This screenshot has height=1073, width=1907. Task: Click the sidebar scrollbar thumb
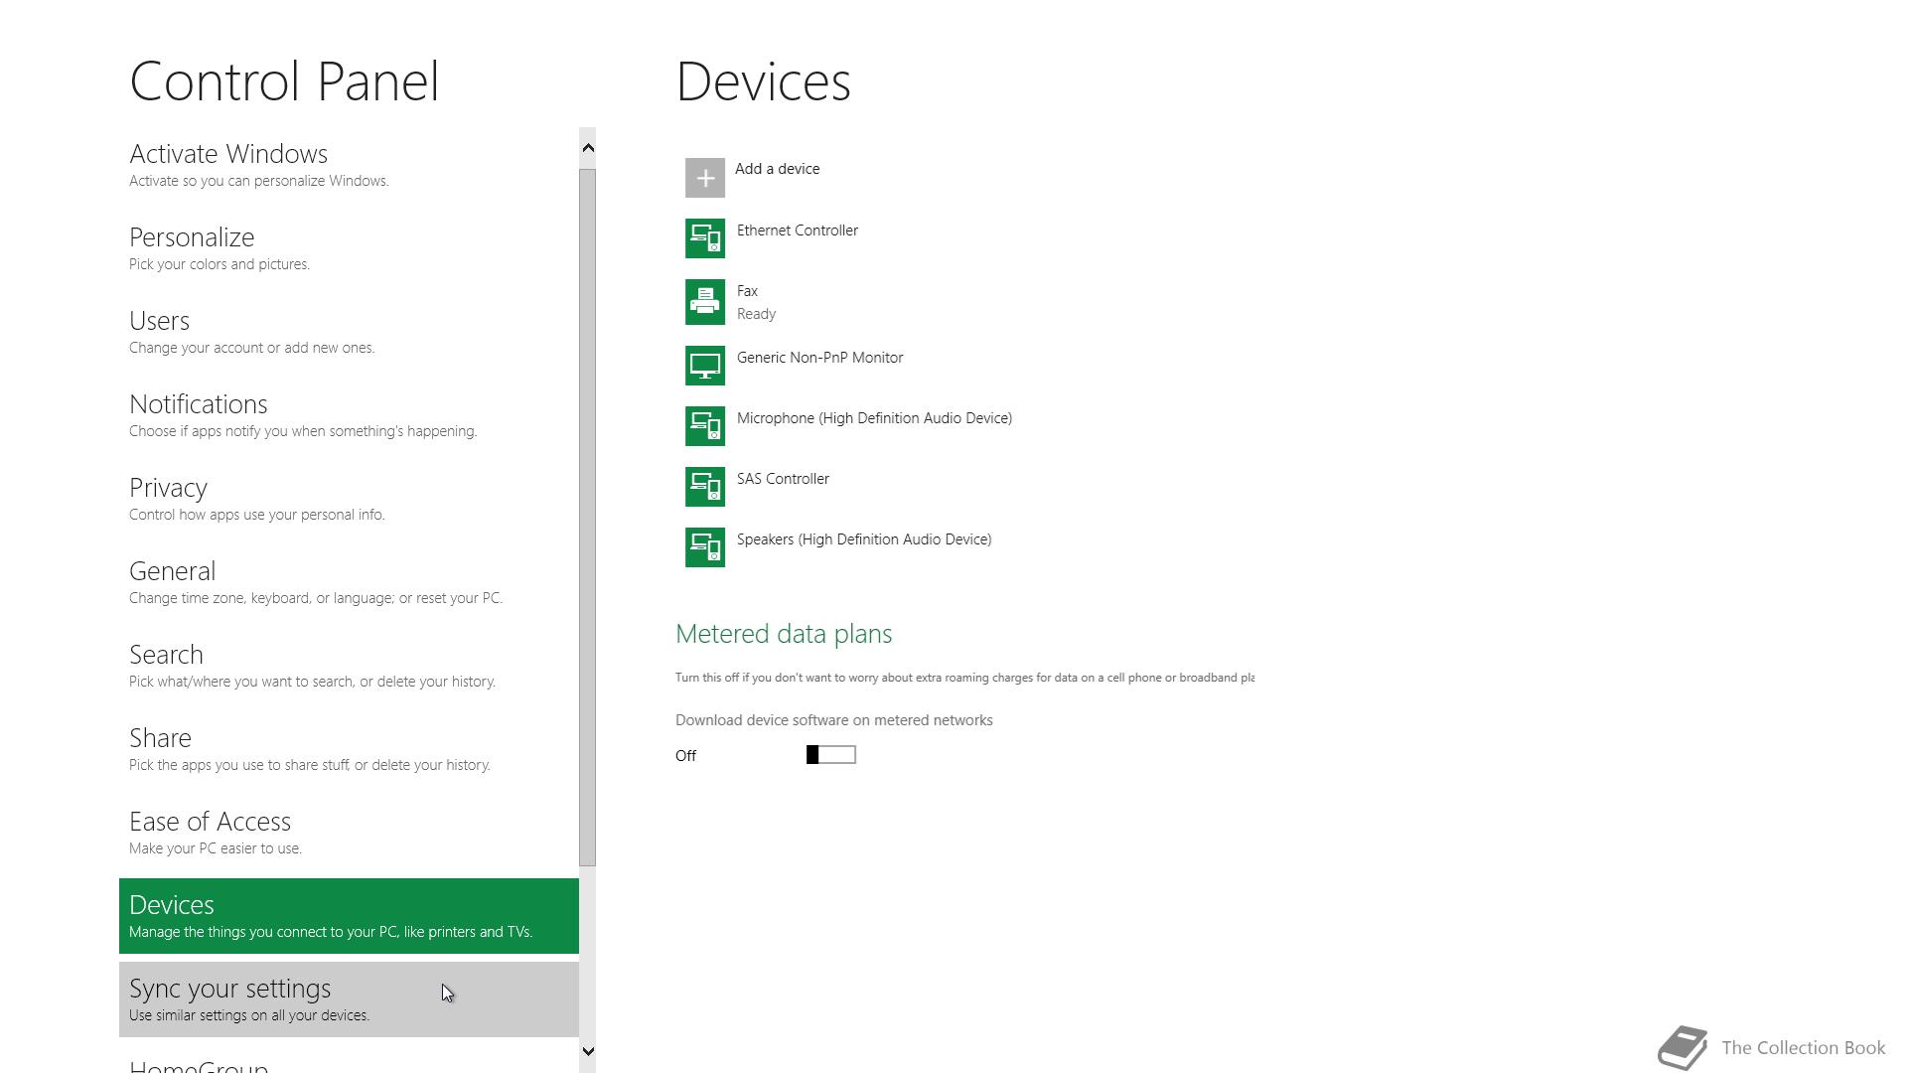click(587, 517)
